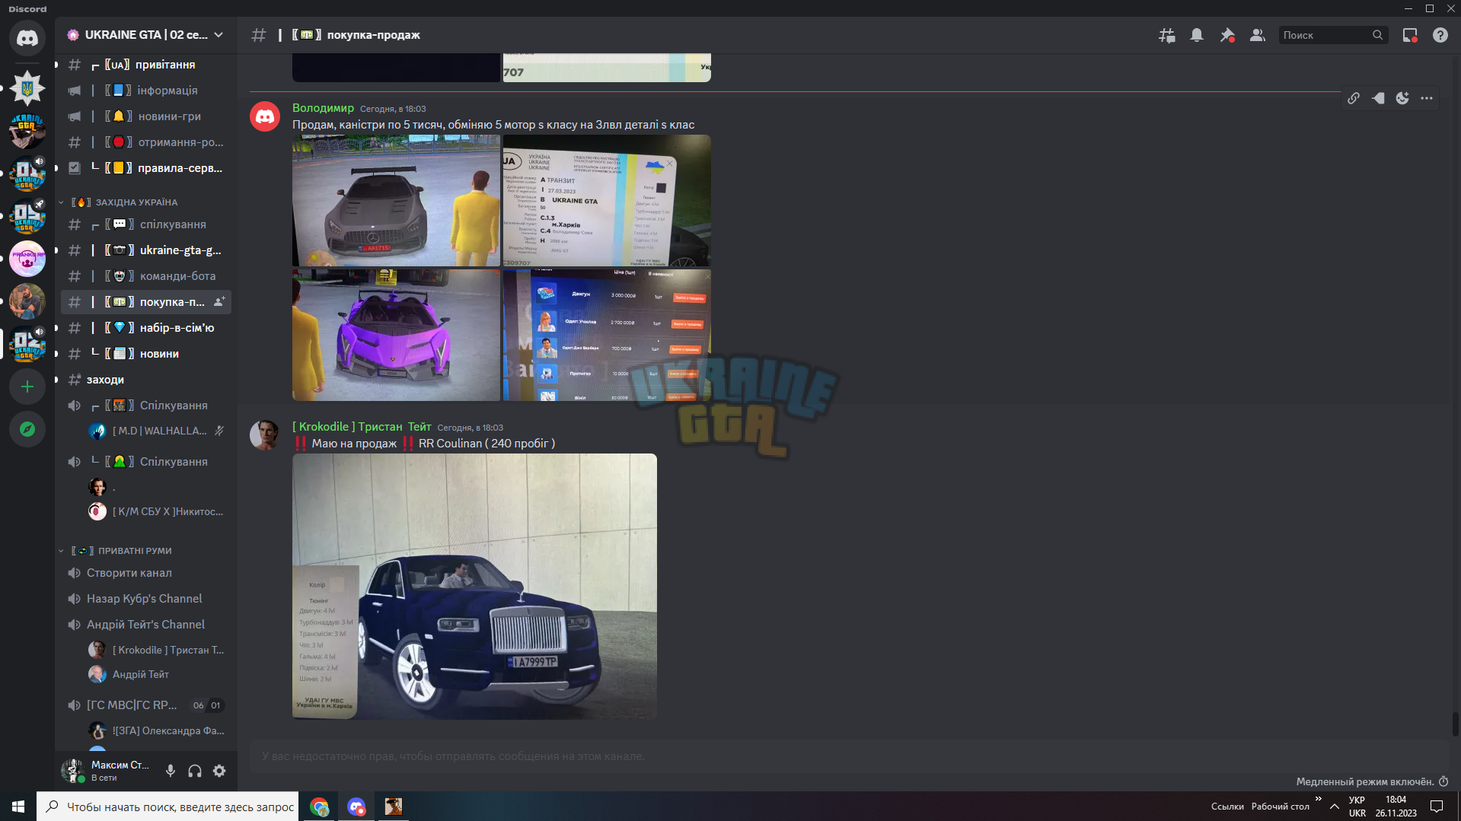Join Андрій Тейт's Channel voice room
Viewport: 1461px width, 821px height.
click(x=146, y=625)
